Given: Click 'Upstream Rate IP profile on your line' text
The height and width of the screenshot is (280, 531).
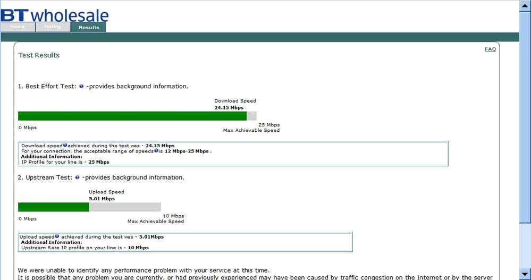Looking at the screenshot, I should pos(85,248).
